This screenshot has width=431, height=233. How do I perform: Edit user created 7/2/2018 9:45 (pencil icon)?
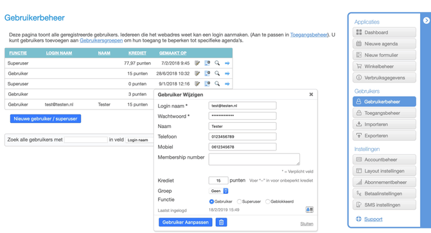pos(197,63)
